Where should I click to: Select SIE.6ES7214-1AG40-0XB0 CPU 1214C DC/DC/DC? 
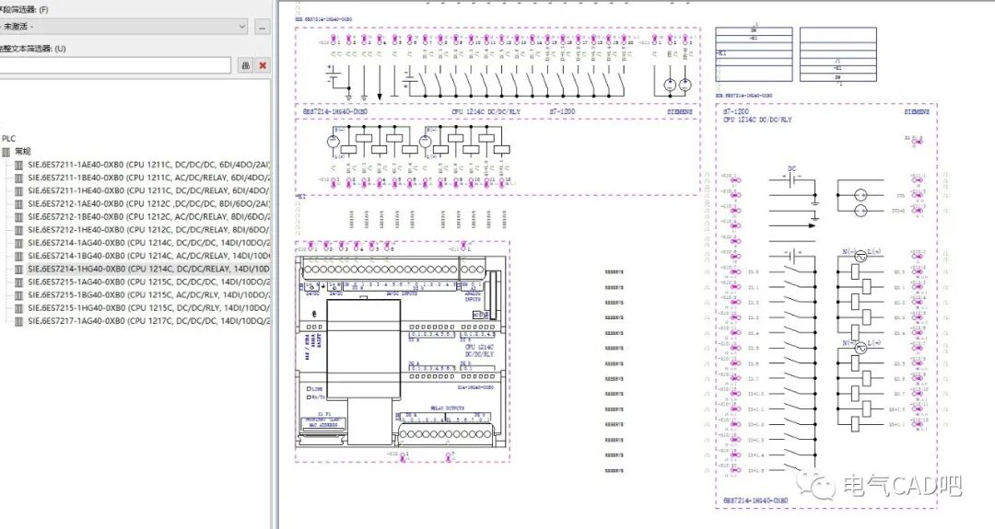[148, 243]
